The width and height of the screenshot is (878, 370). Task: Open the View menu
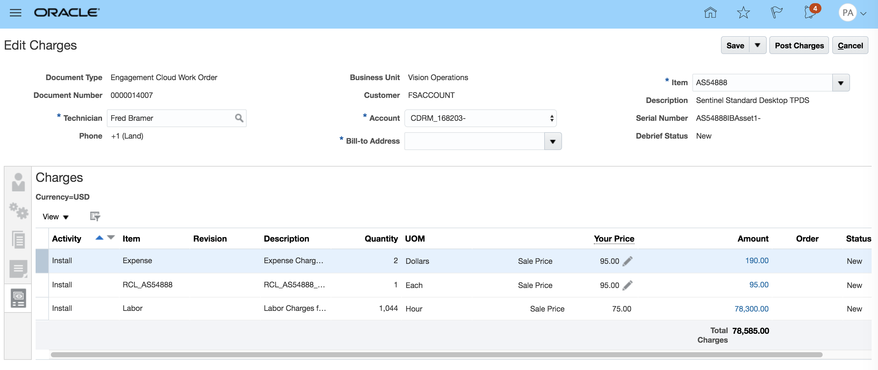click(x=55, y=217)
